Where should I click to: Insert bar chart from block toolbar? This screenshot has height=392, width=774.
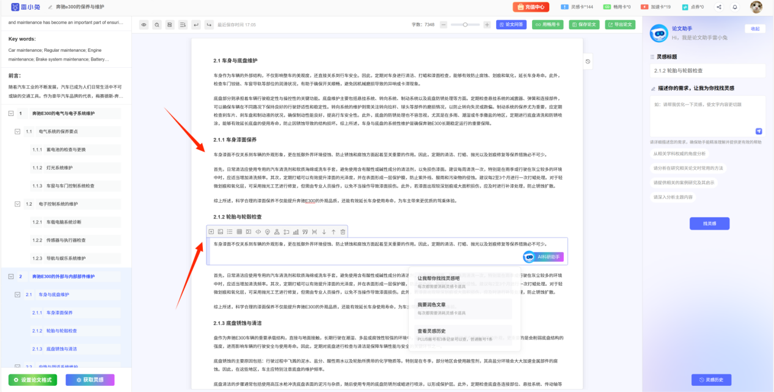pyautogui.click(x=296, y=231)
